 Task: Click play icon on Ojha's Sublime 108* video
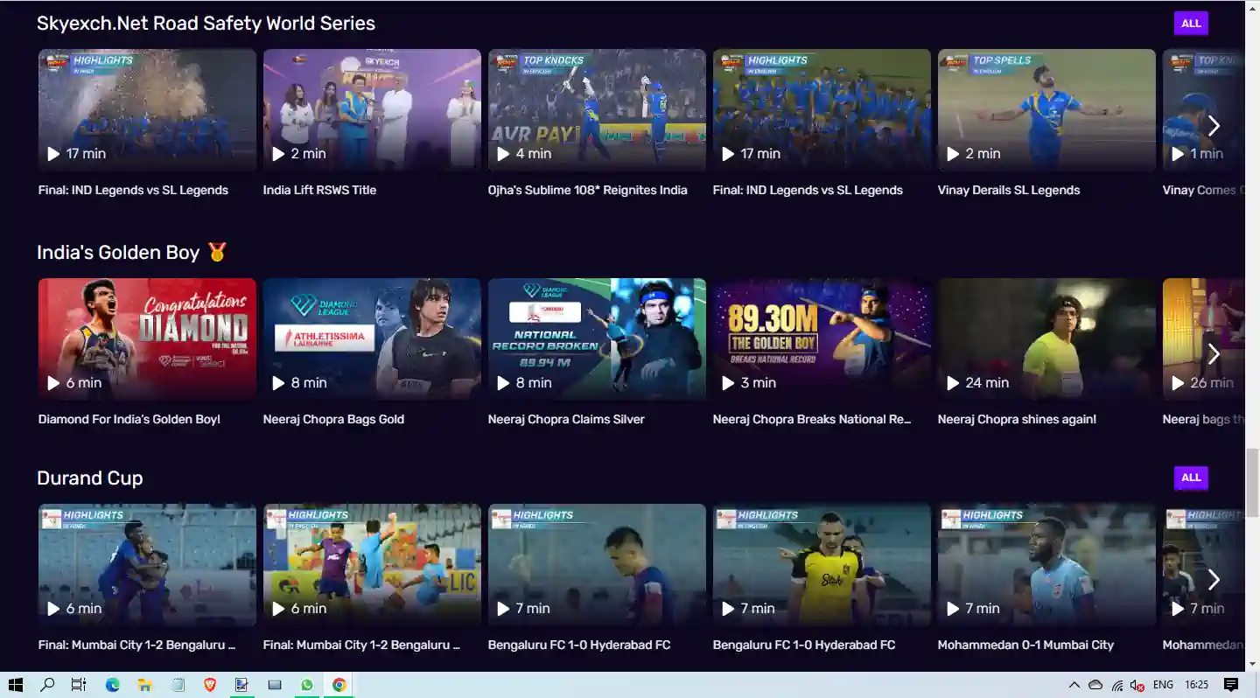(x=503, y=154)
